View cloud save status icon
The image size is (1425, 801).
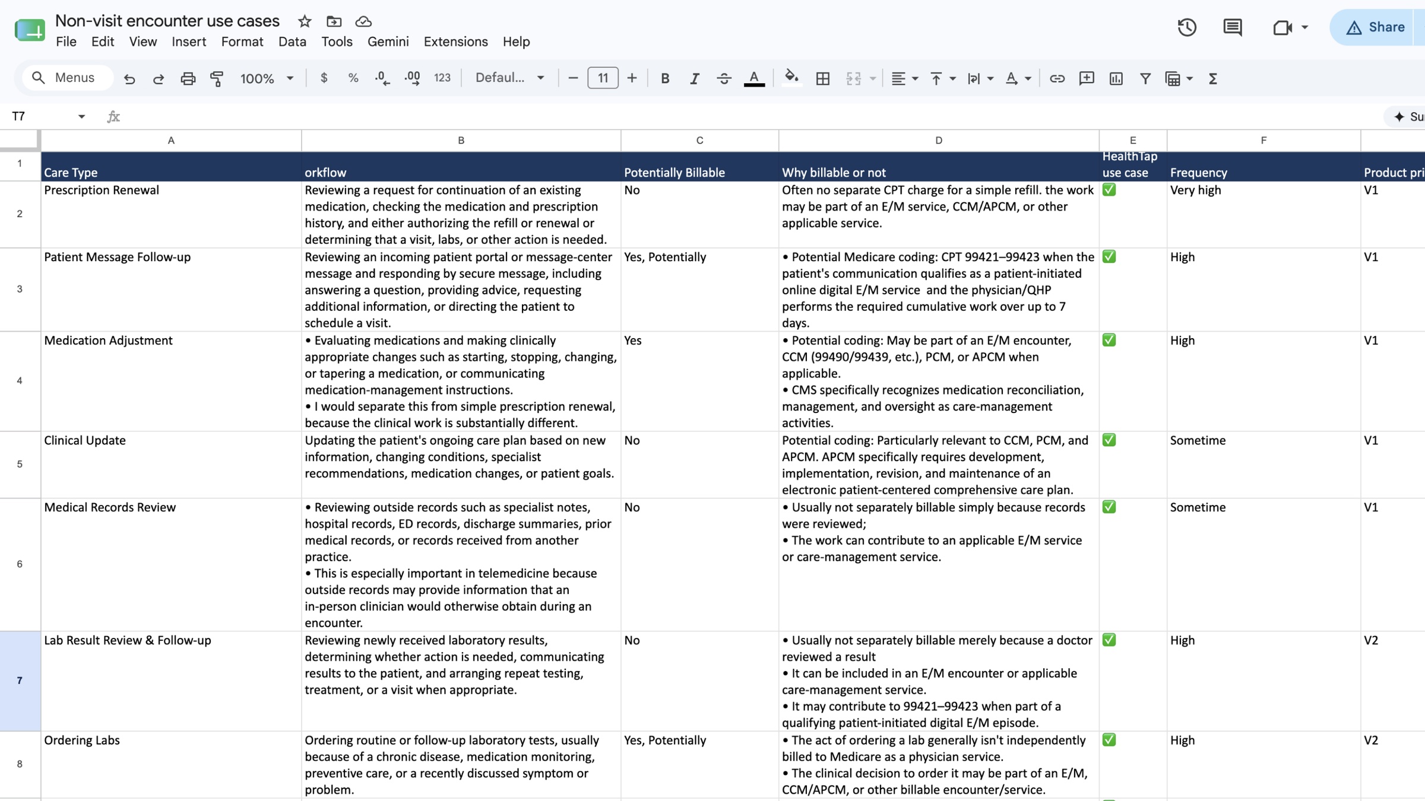[x=363, y=21]
